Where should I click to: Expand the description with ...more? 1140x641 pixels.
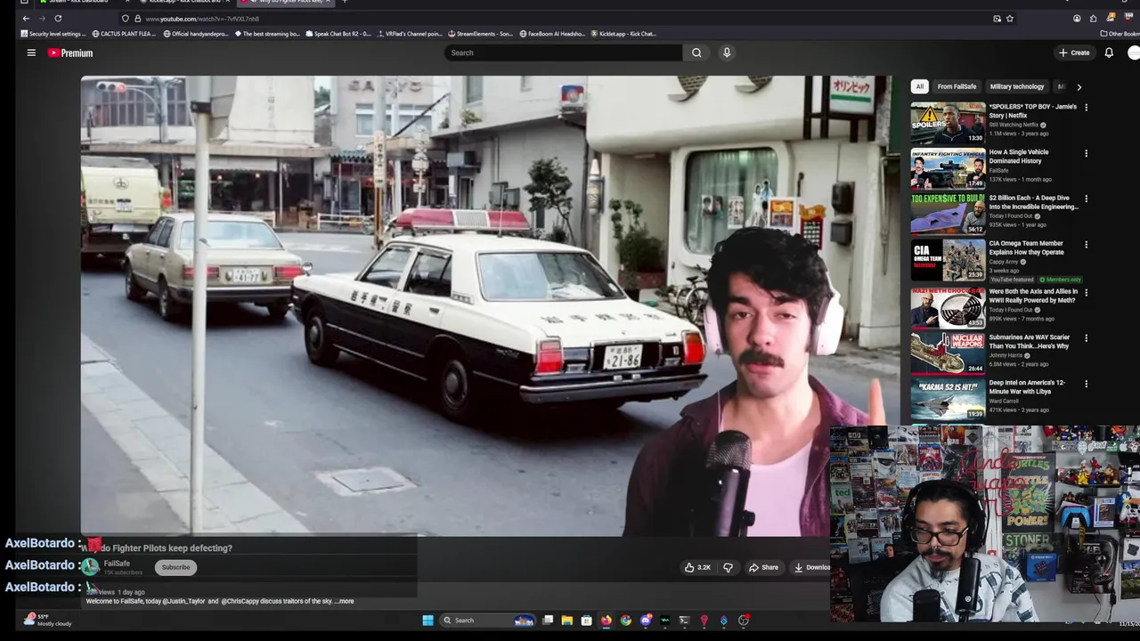(346, 601)
